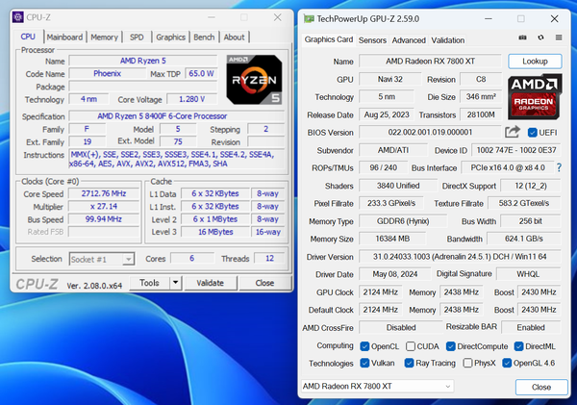
Task: Click the Cores value 6
Action: (191, 259)
